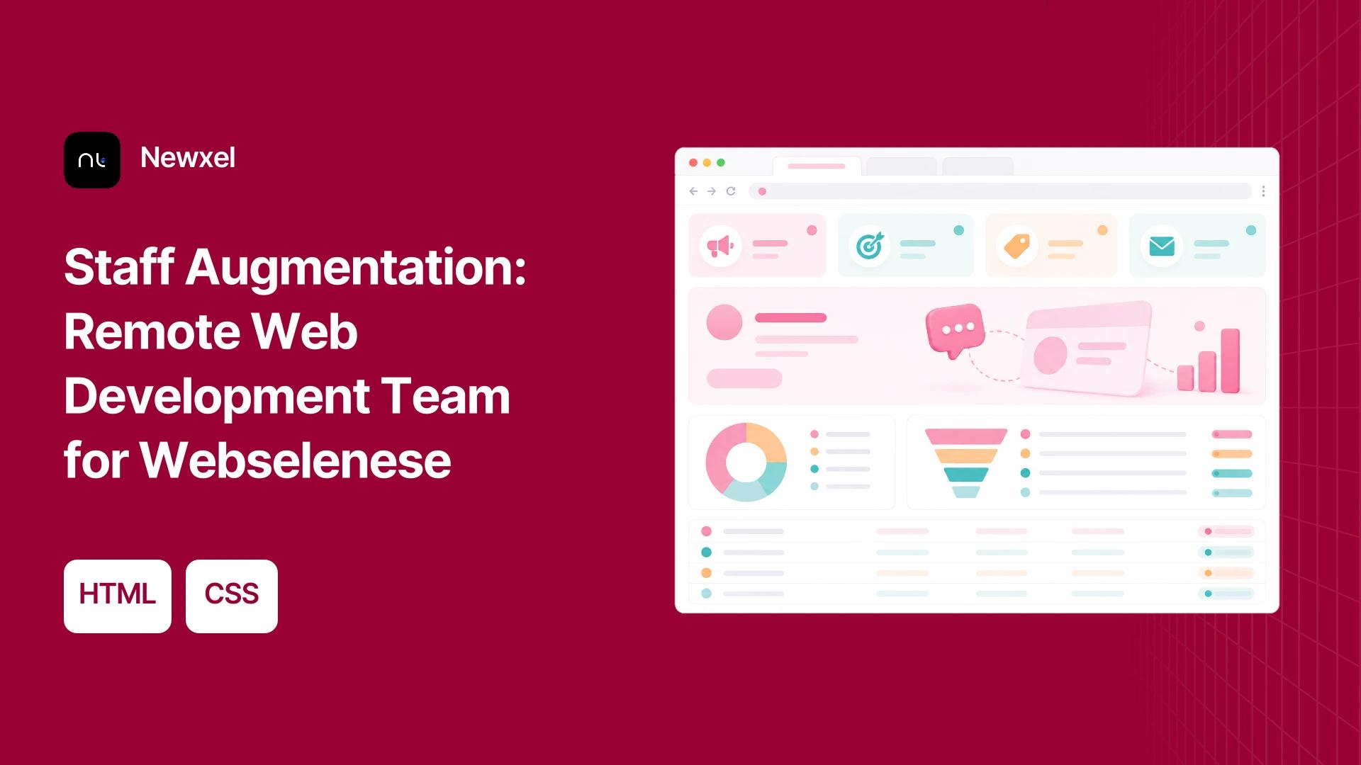Click the reload icon in the mockup browser

[x=731, y=191]
